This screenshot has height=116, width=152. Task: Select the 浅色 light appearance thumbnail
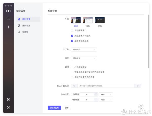tap(88, 20)
